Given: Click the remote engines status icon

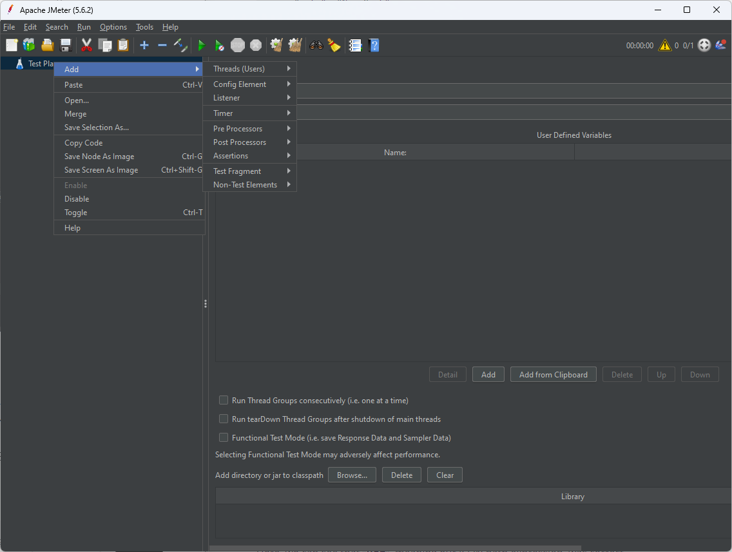Looking at the screenshot, I should coord(704,45).
